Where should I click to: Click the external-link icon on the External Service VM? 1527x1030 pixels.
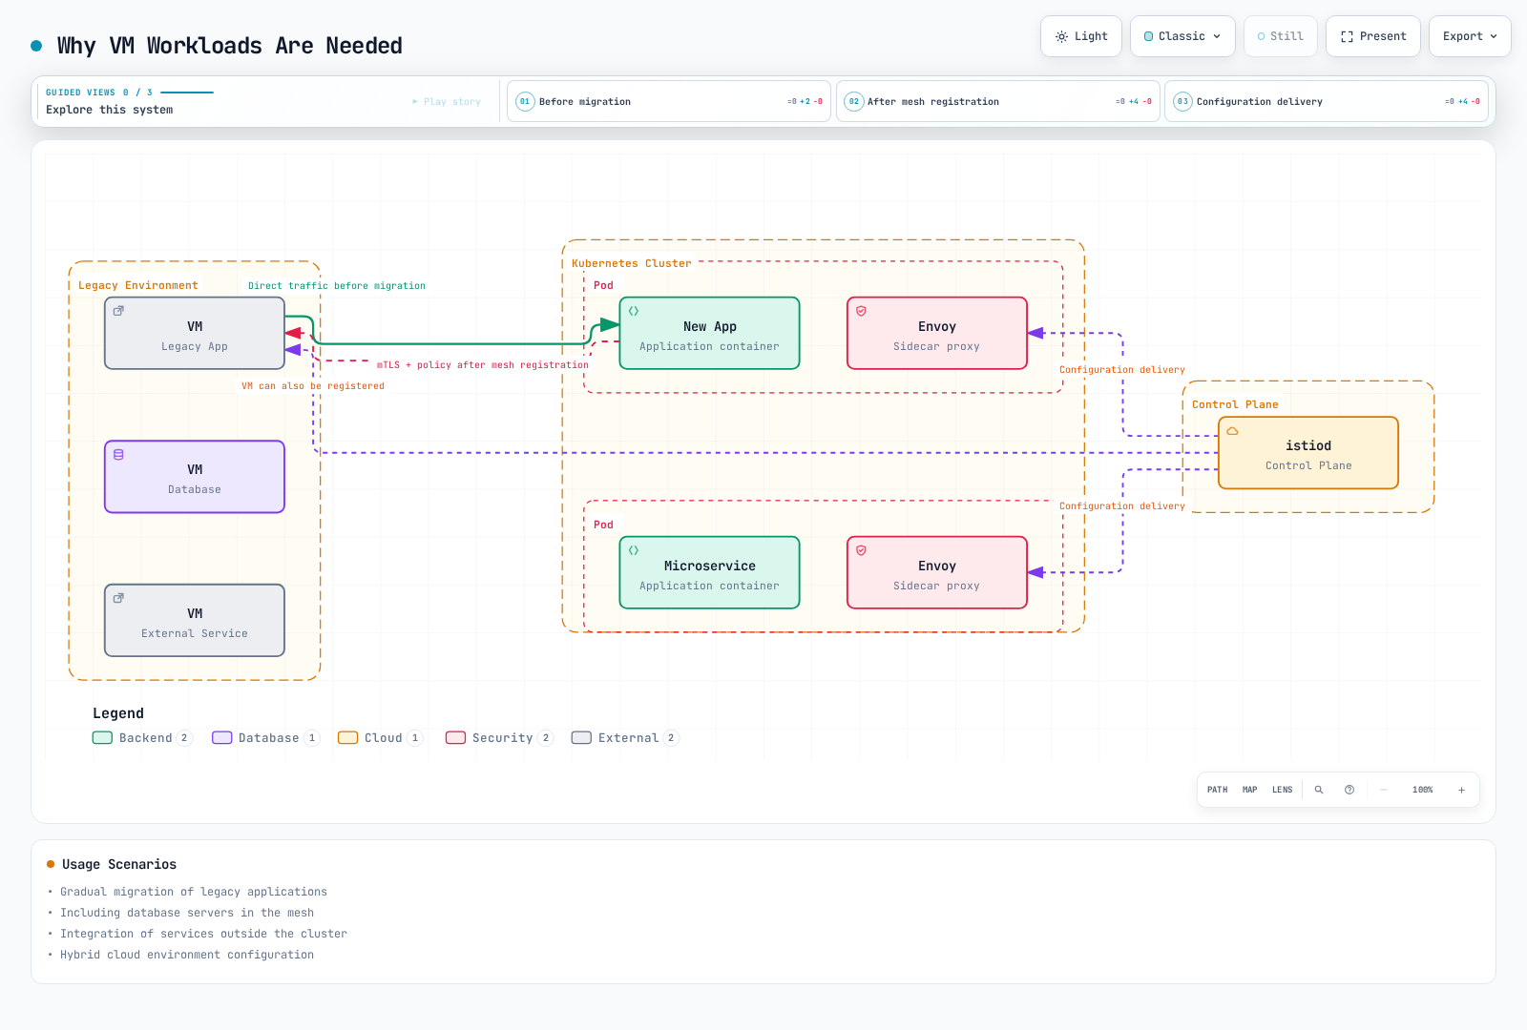pos(118,598)
